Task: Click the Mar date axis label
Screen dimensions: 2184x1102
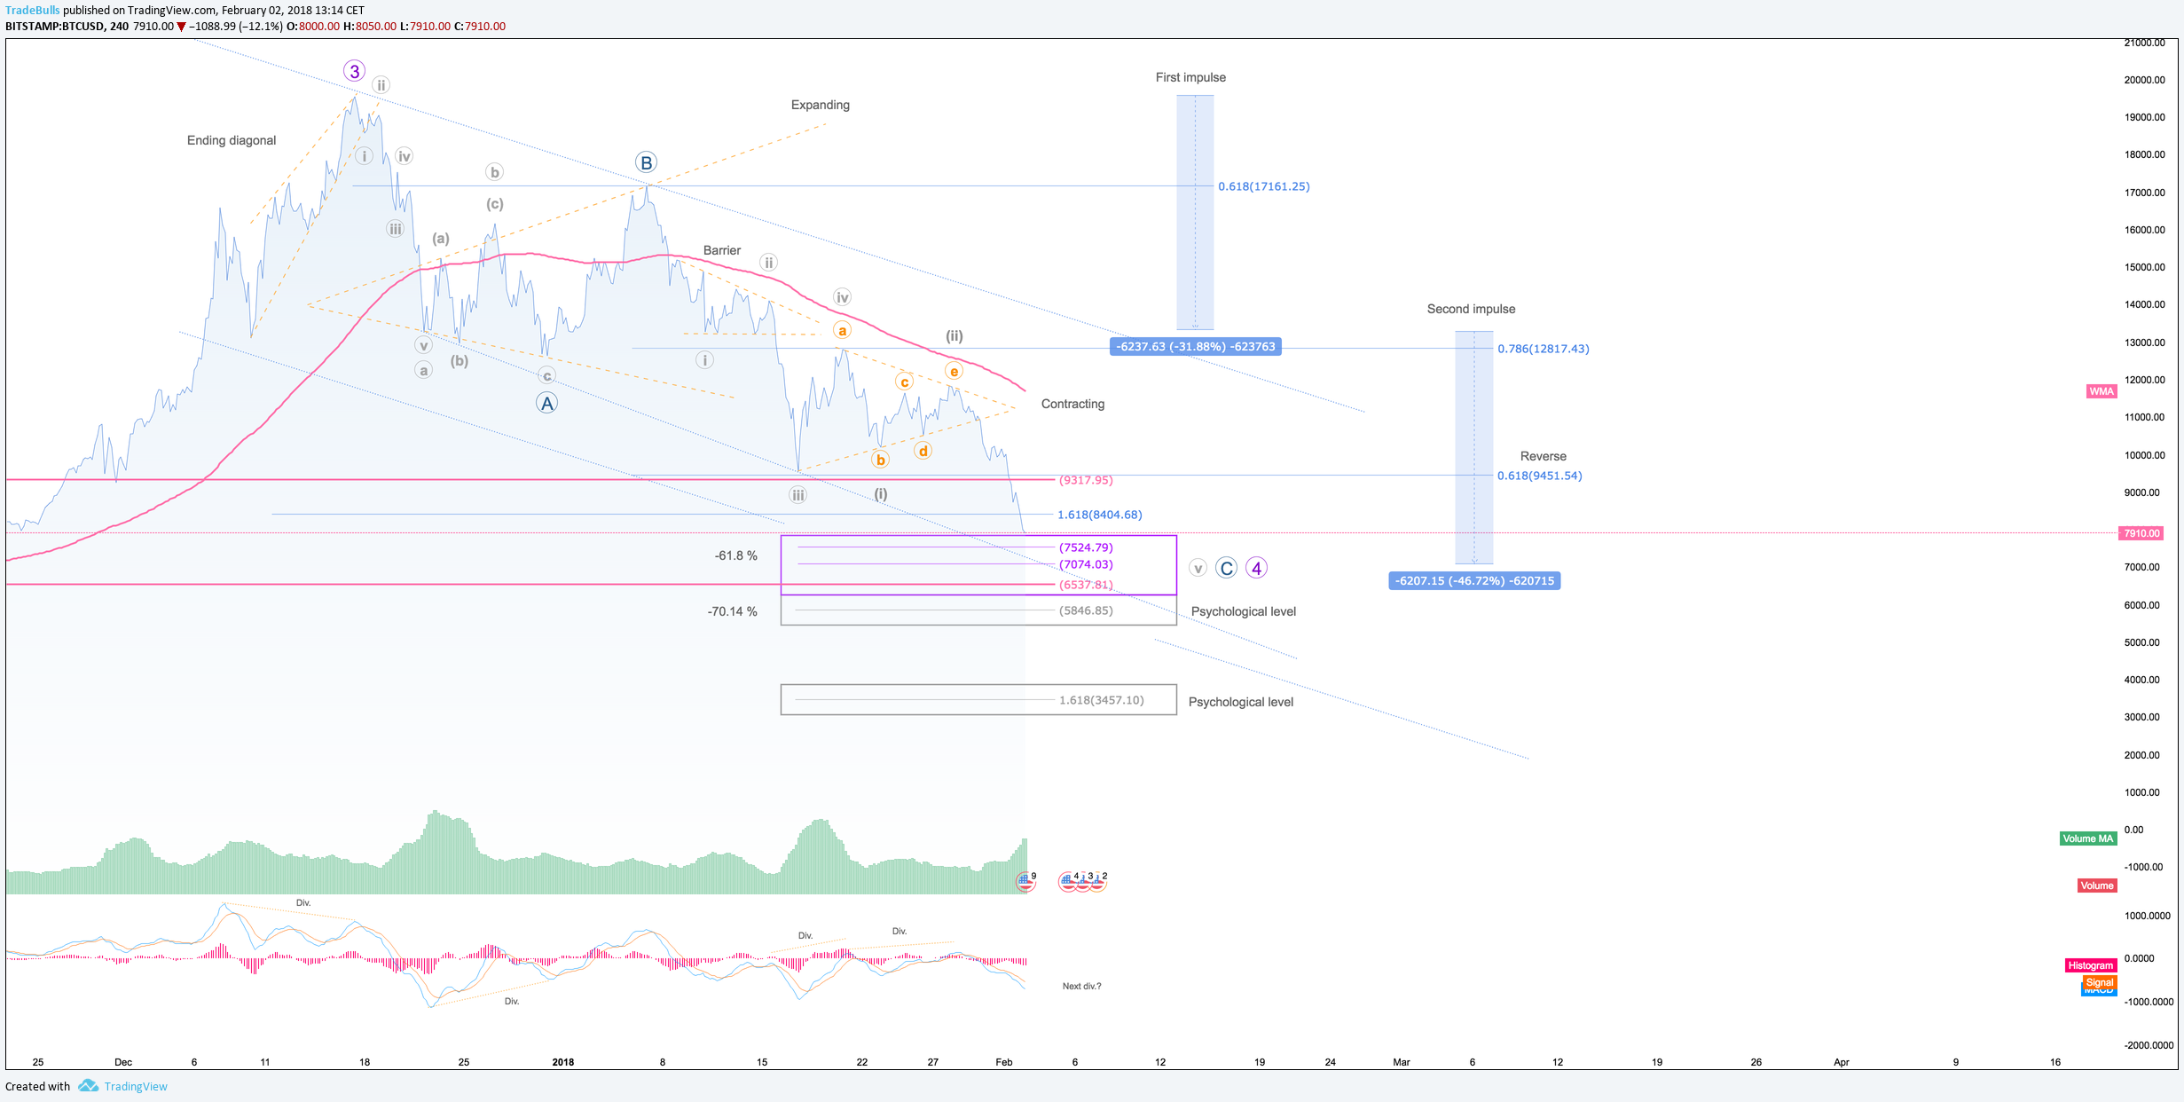Action: coord(1401,1062)
